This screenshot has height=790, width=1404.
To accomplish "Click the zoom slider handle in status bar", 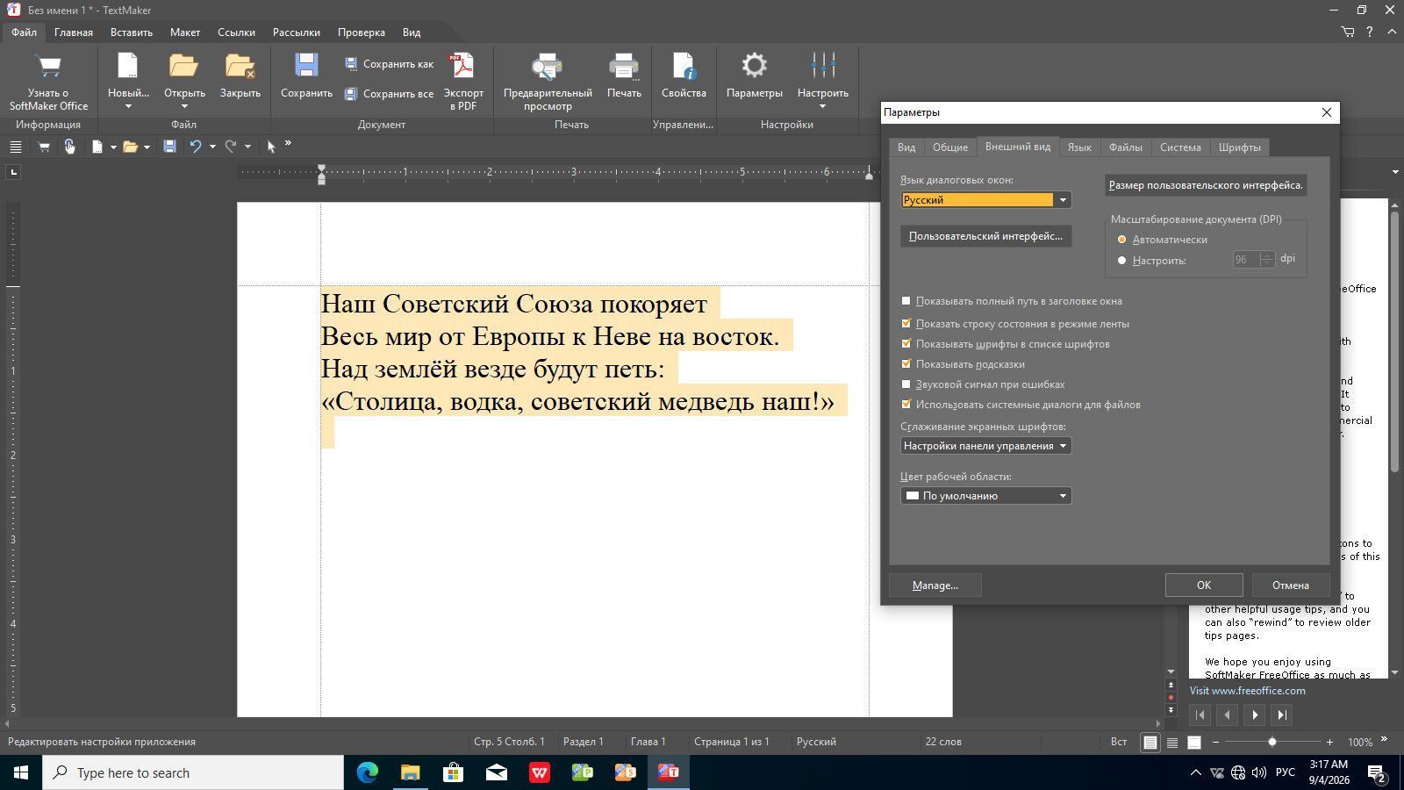I will coord(1271,743).
